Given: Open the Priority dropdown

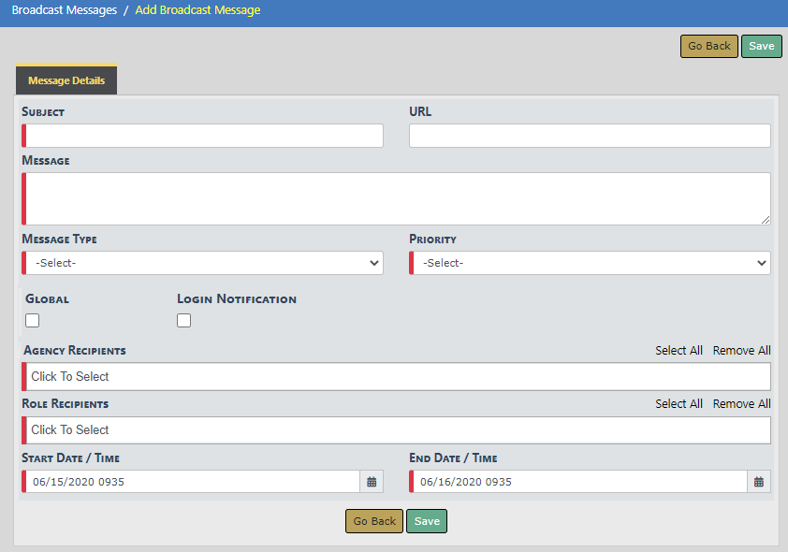Looking at the screenshot, I should pyautogui.click(x=591, y=263).
